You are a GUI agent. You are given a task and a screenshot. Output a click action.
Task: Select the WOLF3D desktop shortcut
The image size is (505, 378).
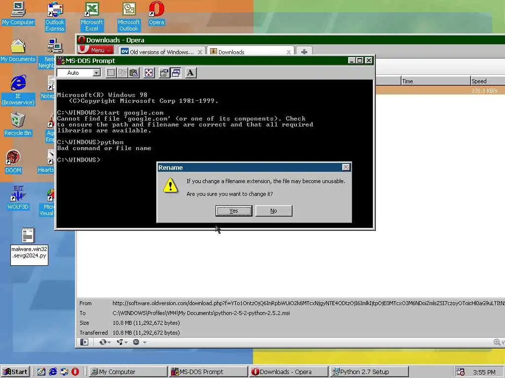[x=18, y=198]
